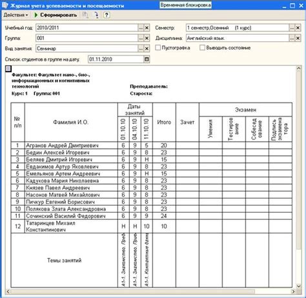The image size is (306, 298).
Task: Click the 11.10.10 date column header
Action: pos(147,129)
